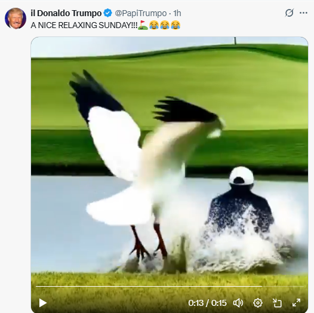
Task: Click the A NICE RELAXING SUNDAY tweet text
Action: point(84,25)
